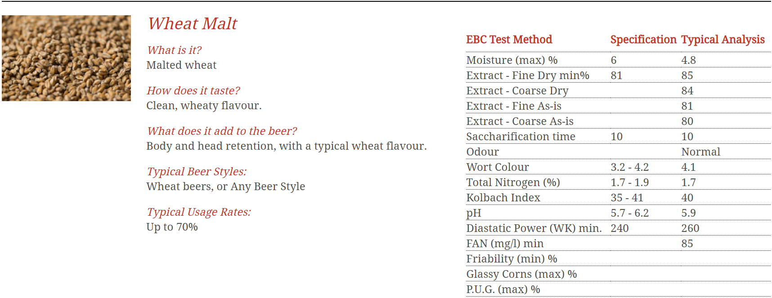Click the pH typical analysis value 5.9
Viewport: 772px width, 298px height.
(x=688, y=213)
